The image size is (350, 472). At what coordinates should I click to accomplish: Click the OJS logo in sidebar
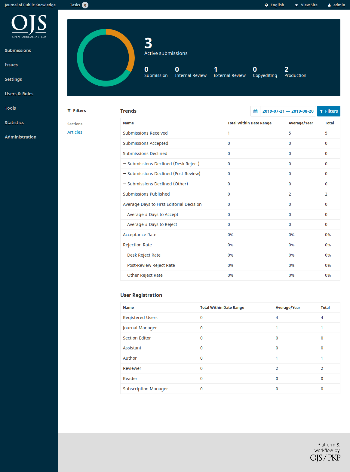pyautogui.click(x=29, y=26)
